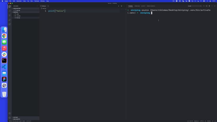This screenshot has height=122, width=217.
Task: Open the Terminal menu in menu bar
Action: point(36,1)
